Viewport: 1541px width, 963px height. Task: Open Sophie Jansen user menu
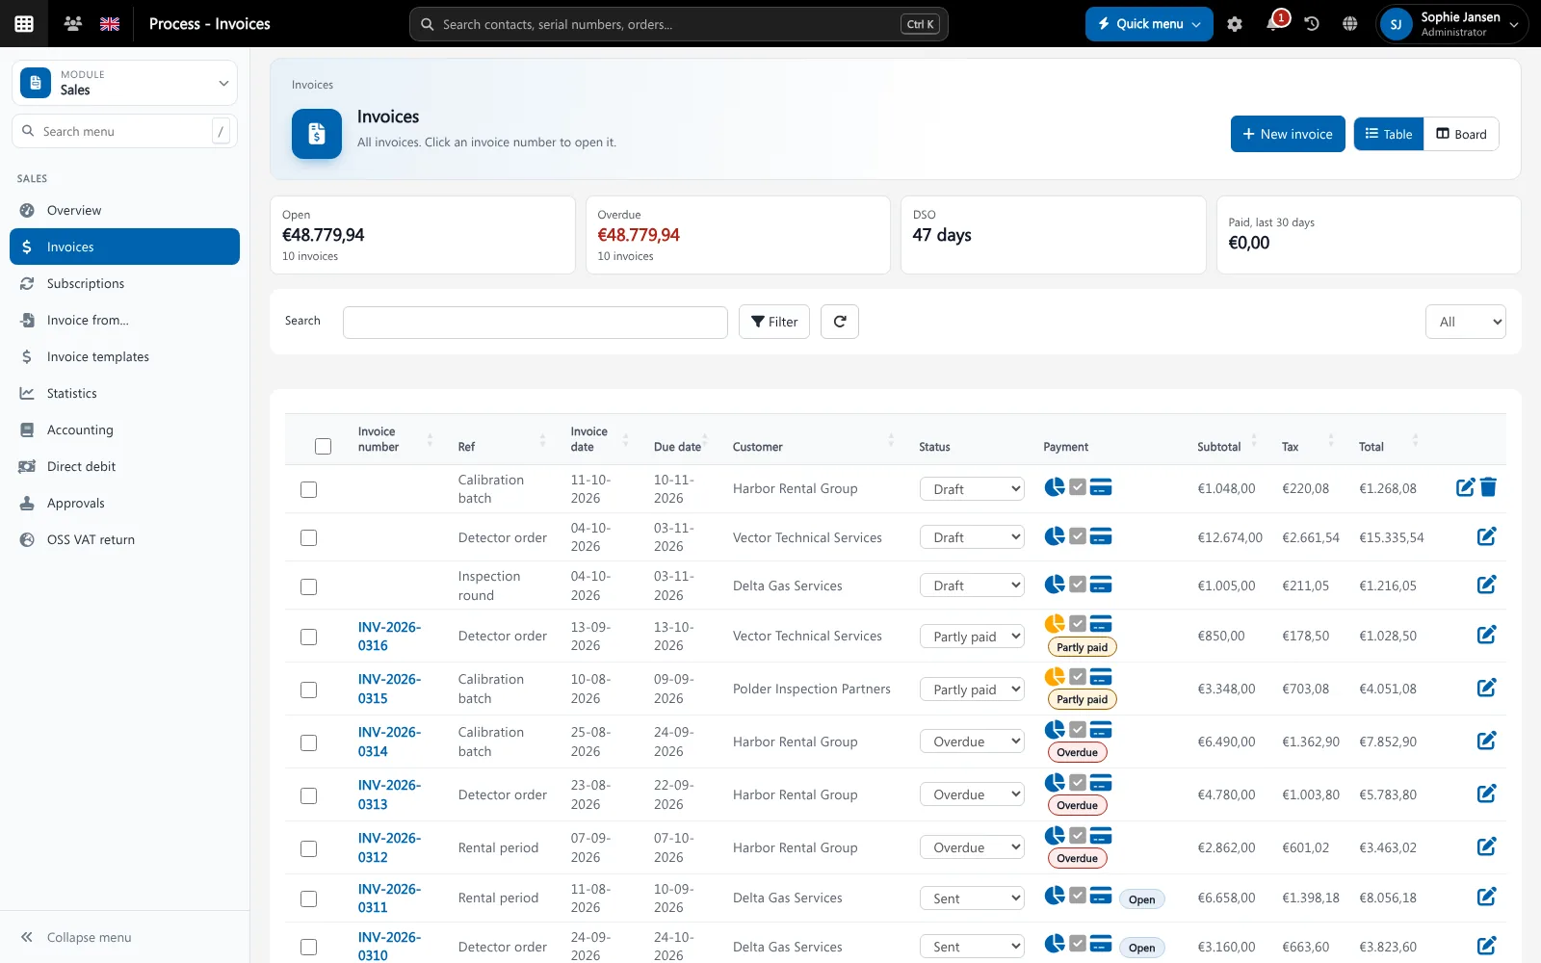1452,24
